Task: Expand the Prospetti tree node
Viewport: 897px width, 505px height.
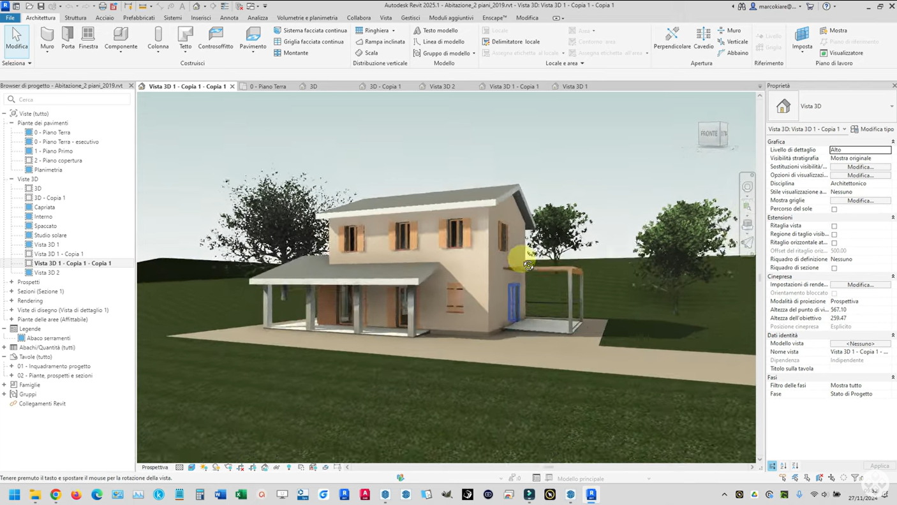Action: click(11, 282)
